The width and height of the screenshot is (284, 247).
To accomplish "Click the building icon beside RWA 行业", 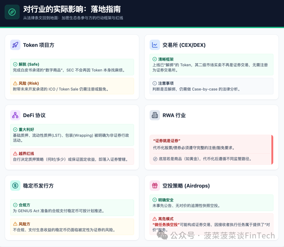I will tap(155, 115).
